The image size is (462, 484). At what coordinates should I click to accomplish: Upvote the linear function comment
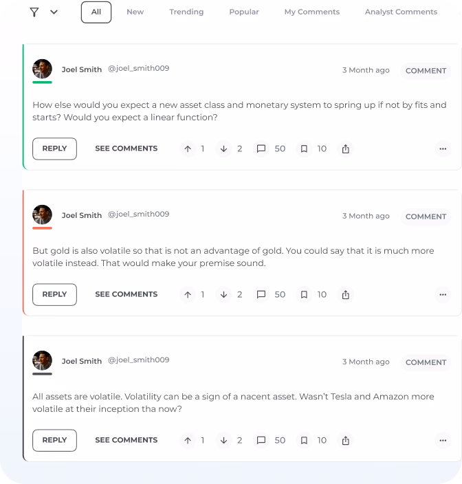[188, 148]
